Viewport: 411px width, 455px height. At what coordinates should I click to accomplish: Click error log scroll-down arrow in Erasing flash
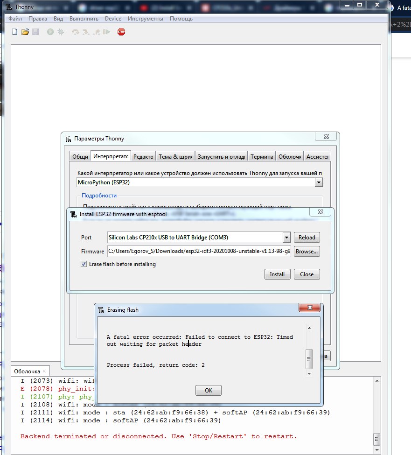[x=309, y=373]
